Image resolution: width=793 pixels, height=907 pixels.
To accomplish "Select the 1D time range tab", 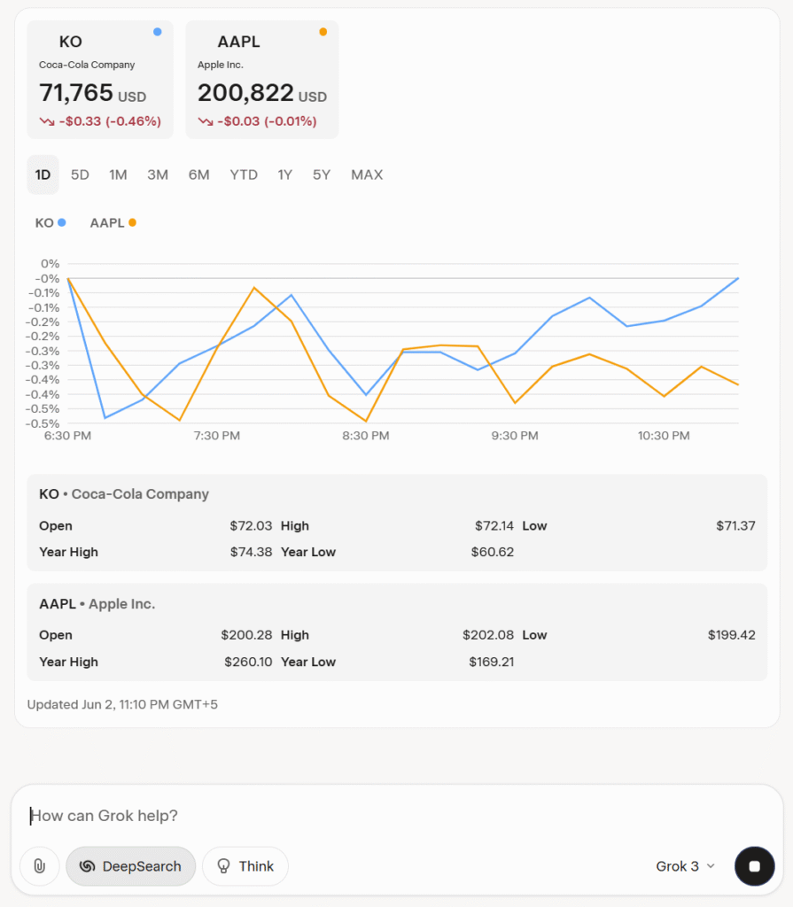I will 43,174.
